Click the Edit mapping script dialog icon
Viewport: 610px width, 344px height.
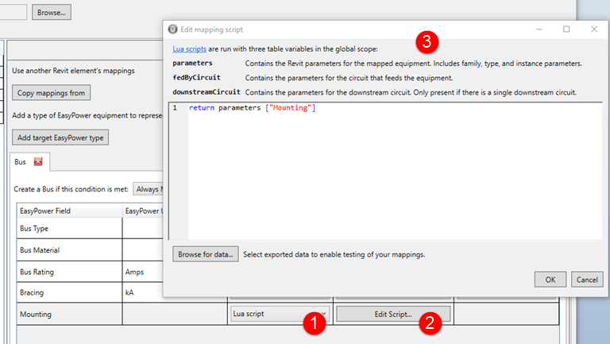click(x=174, y=29)
